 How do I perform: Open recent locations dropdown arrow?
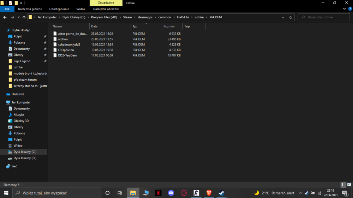point(18,17)
